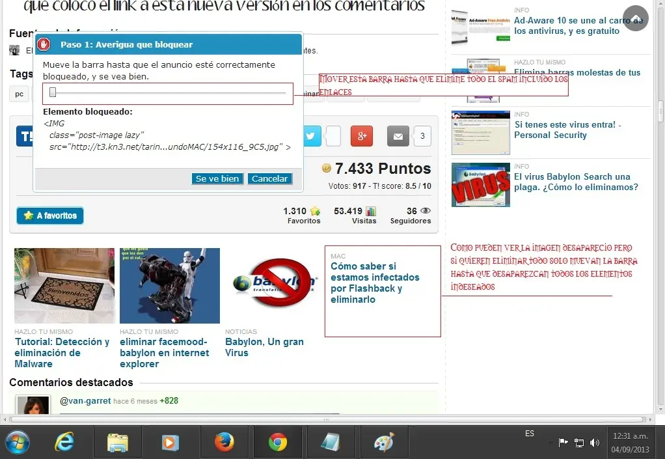Click the horizontal scrollbar right arrow
Screen dimensions: 665x459
(650, 419)
